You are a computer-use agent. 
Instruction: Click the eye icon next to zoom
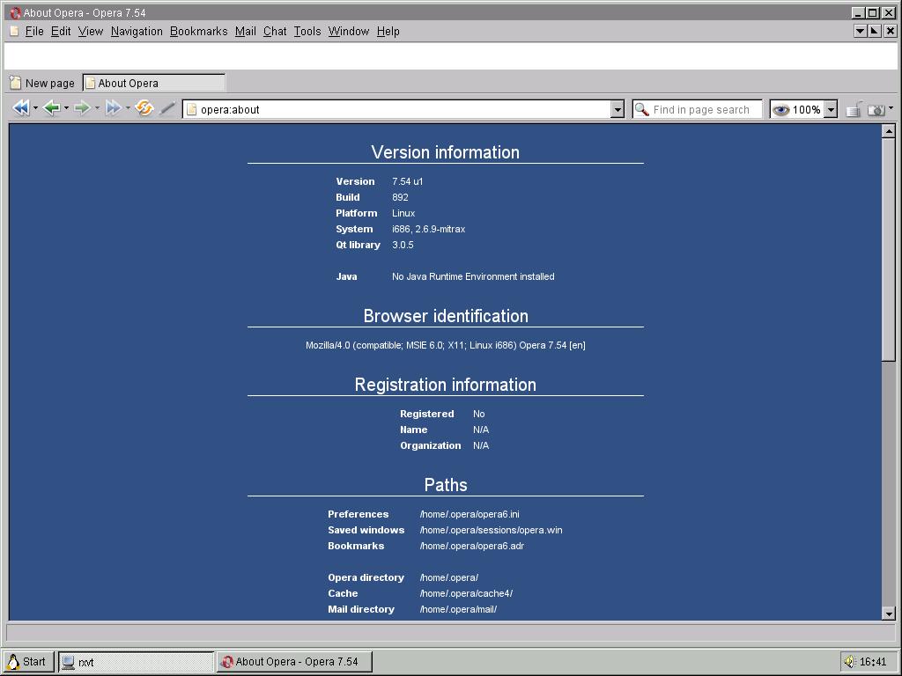point(780,109)
